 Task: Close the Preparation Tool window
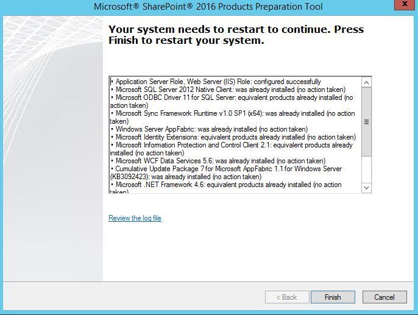click(x=405, y=4)
